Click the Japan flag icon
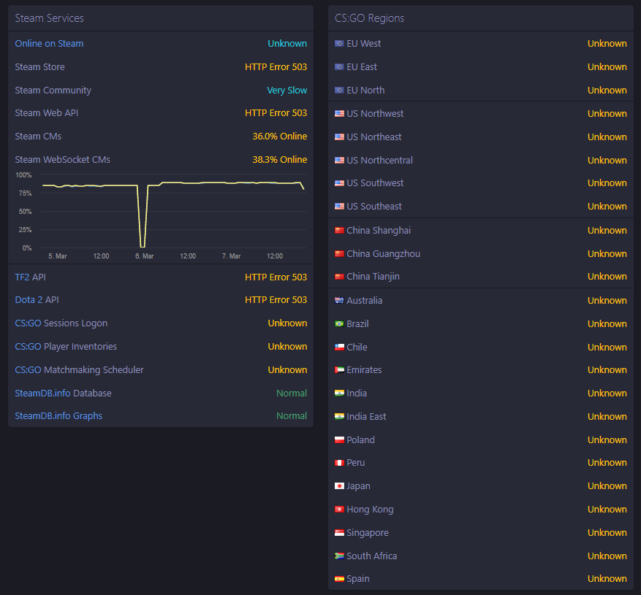The width and height of the screenshot is (641, 595). [339, 486]
